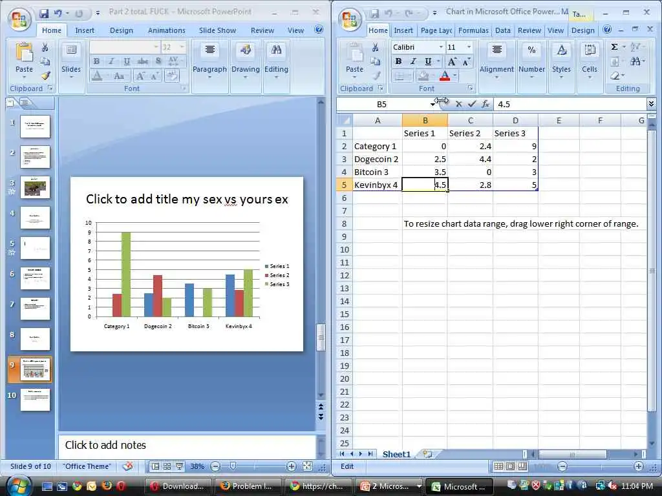This screenshot has width=662, height=496.
Task: Toggle Italic in Excel Font group
Action: [413, 61]
